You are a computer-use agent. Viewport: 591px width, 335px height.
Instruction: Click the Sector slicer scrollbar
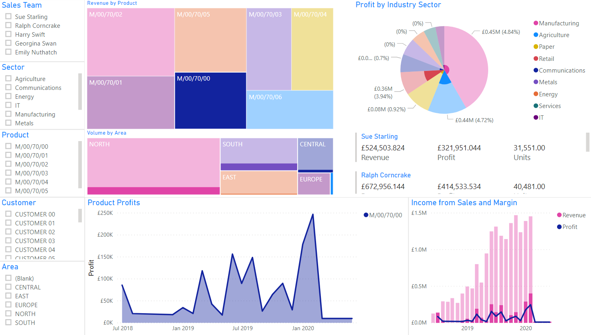click(80, 92)
